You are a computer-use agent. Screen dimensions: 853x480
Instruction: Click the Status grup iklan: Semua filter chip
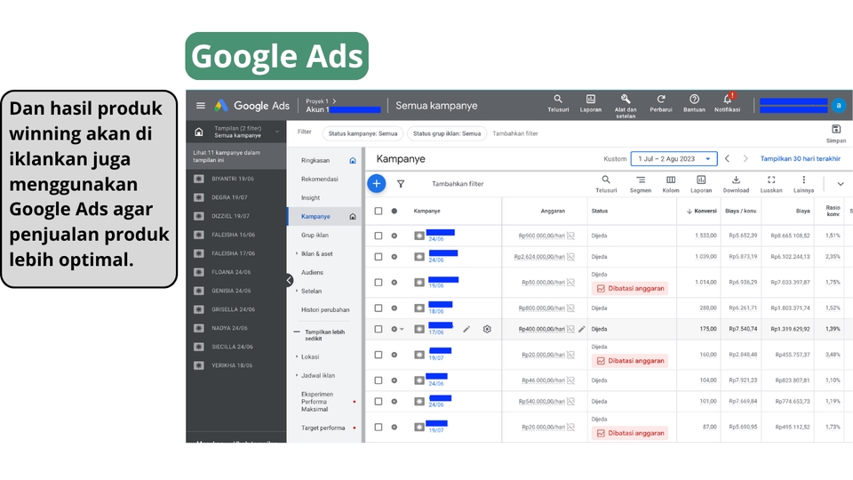447,133
